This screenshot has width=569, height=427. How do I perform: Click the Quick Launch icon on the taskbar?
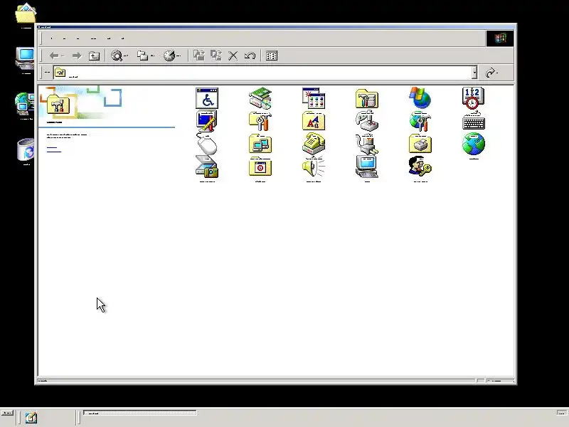point(31,418)
